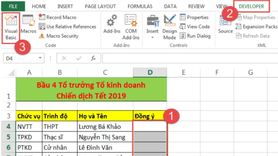Open the XML Source pane
278x156 pixels.
225,25
